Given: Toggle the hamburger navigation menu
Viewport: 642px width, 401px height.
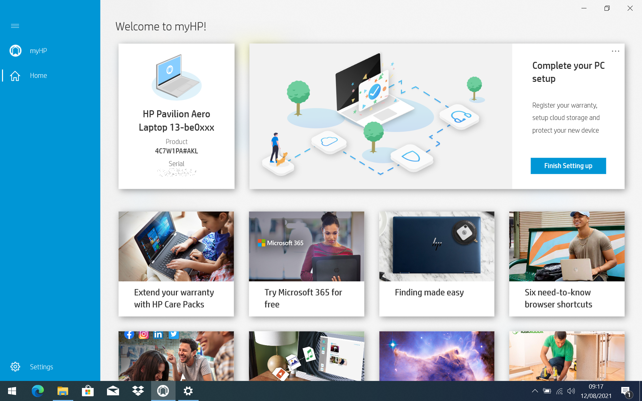Looking at the screenshot, I should pos(15,26).
